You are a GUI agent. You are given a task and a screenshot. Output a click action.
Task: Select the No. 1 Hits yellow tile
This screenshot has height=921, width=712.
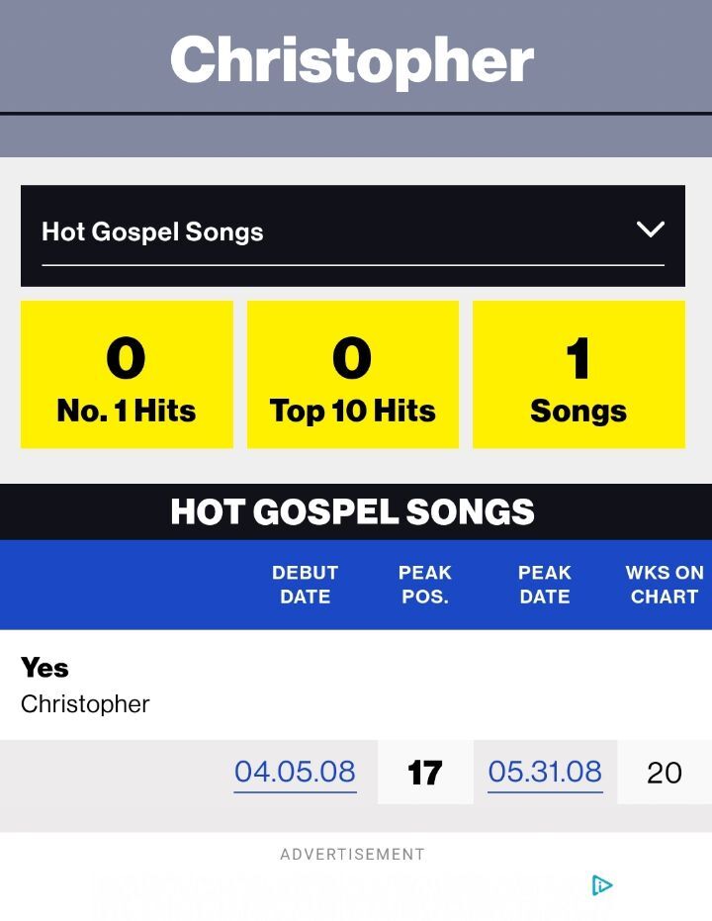[x=127, y=375]
